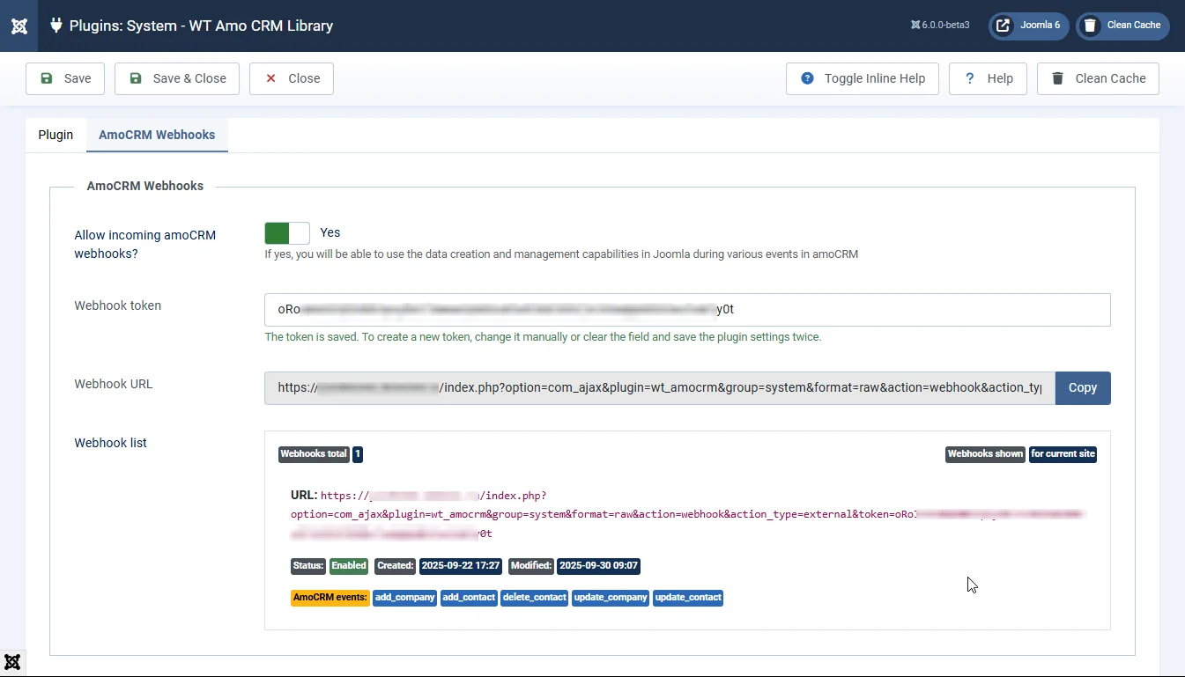Disable the allow incoming amoCRM webhooks switch
Screen dimensions: 1185x677
click(x=287, y=233)
